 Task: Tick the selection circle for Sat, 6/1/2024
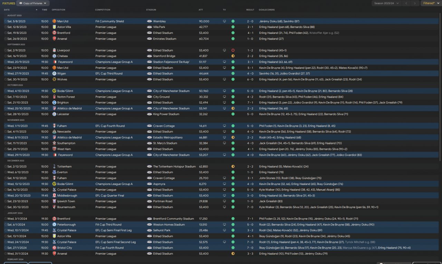[x=6, y=225]
